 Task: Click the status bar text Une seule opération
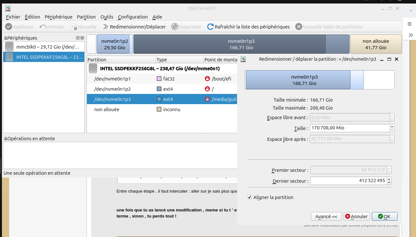(37, 173)
